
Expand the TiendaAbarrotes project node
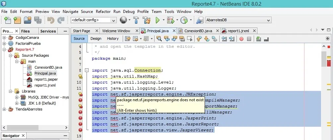tap(4, 109)
